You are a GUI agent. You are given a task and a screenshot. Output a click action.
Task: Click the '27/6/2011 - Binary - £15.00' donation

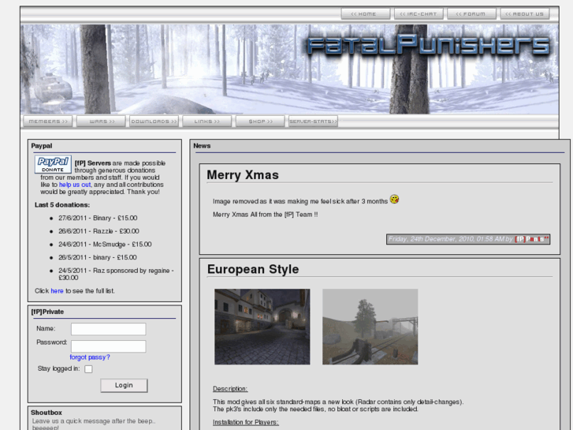[x=98, y=218]
